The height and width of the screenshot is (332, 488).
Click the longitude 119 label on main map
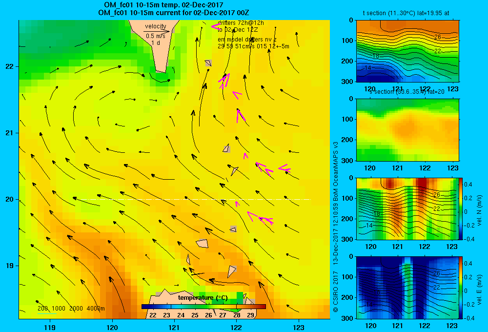point(50,327)
